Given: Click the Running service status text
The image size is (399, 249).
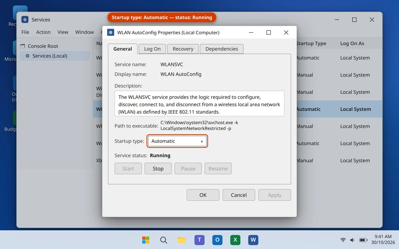Looking at the screenshot, I should 160,156.
